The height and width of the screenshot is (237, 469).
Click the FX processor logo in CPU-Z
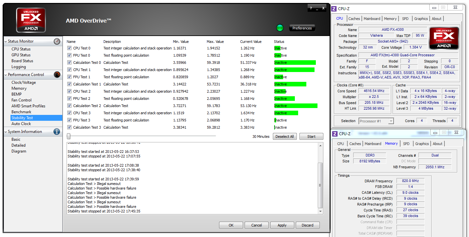tap(444, 38)
